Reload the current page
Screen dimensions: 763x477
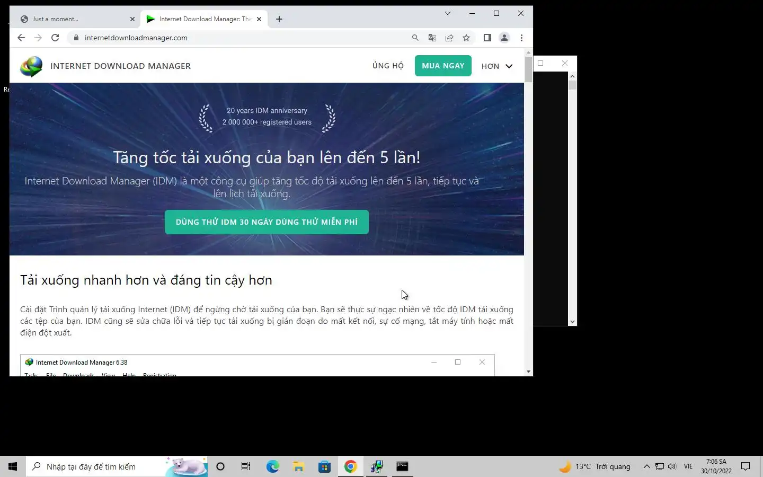click(55, 38)
